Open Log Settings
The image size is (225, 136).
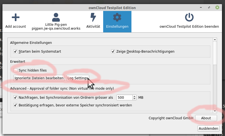[x=78, y=78]
